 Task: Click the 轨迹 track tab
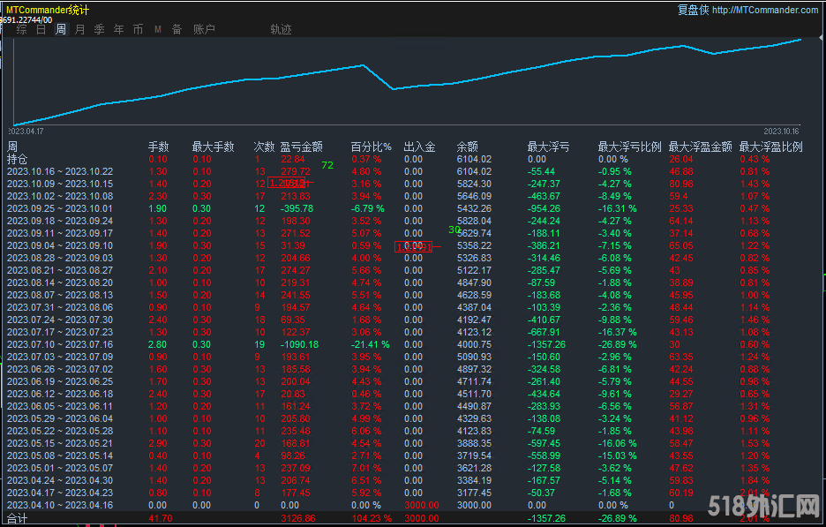281,29
